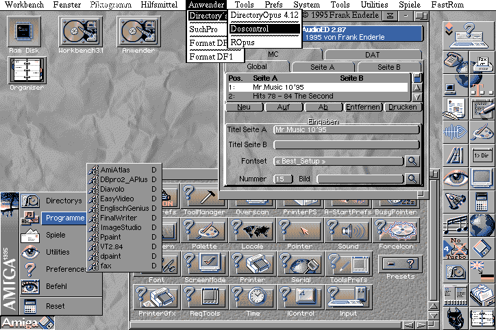Click the Entfernen button
496x330 pixels.
[x=363, y=107]
